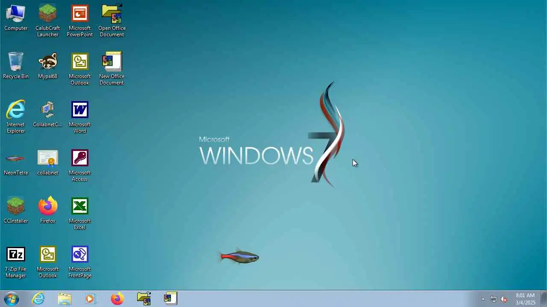Select the CollabnetC... desktop shortcut
547x307 pixels.
point(47,114)
